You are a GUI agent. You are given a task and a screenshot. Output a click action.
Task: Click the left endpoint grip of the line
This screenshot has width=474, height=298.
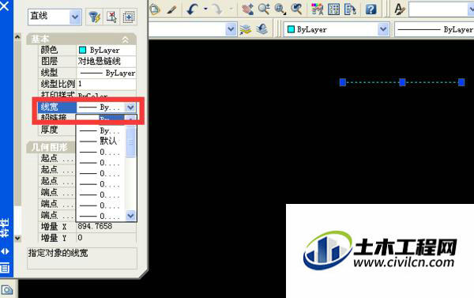coord(343,82)
